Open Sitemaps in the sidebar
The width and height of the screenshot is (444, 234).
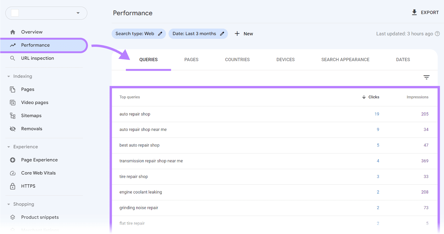click(x=31, y=115)
